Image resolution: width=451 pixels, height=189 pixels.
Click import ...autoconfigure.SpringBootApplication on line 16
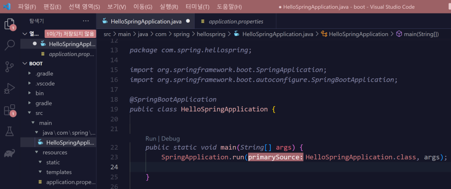(264, 79)
